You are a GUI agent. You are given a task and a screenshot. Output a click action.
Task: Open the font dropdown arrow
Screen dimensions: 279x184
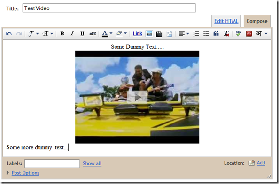click(x=38, y=34)
